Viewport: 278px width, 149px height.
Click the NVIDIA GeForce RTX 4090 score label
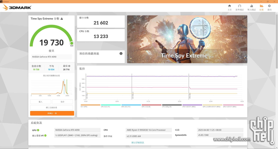coord(51,57)
